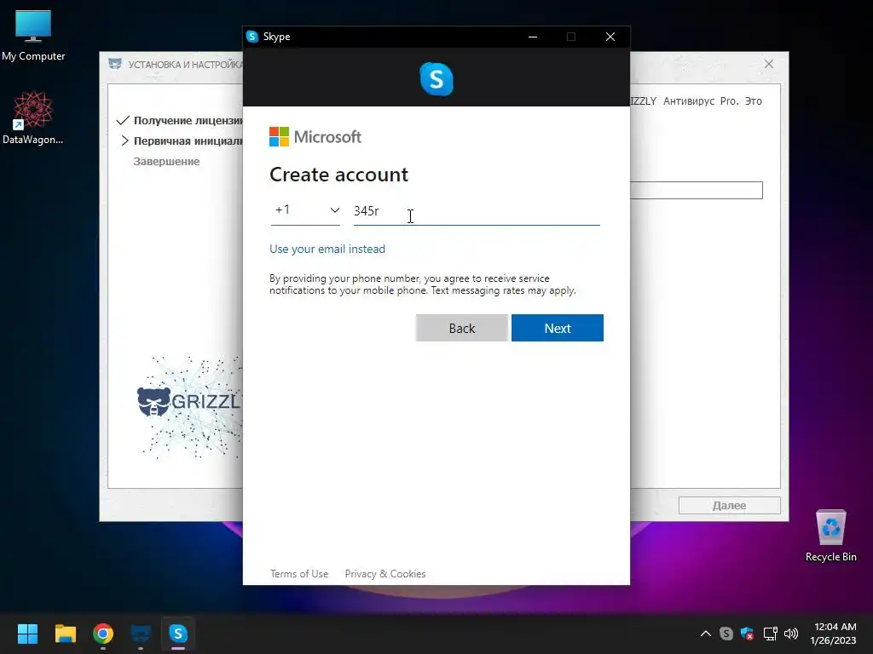Minimize the Skype window
Screen dimensions: 873x654
pyautogui.click(x=533, y=37)
